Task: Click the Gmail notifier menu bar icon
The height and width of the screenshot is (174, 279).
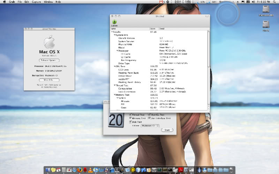Action: [161, 2]
